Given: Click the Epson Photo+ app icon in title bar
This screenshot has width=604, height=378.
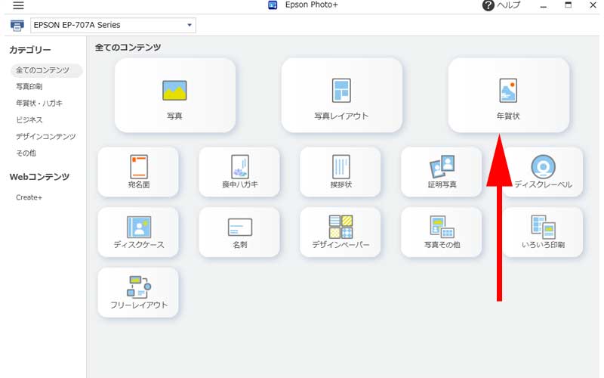Looking at the screenshot, I should point(273,5).
